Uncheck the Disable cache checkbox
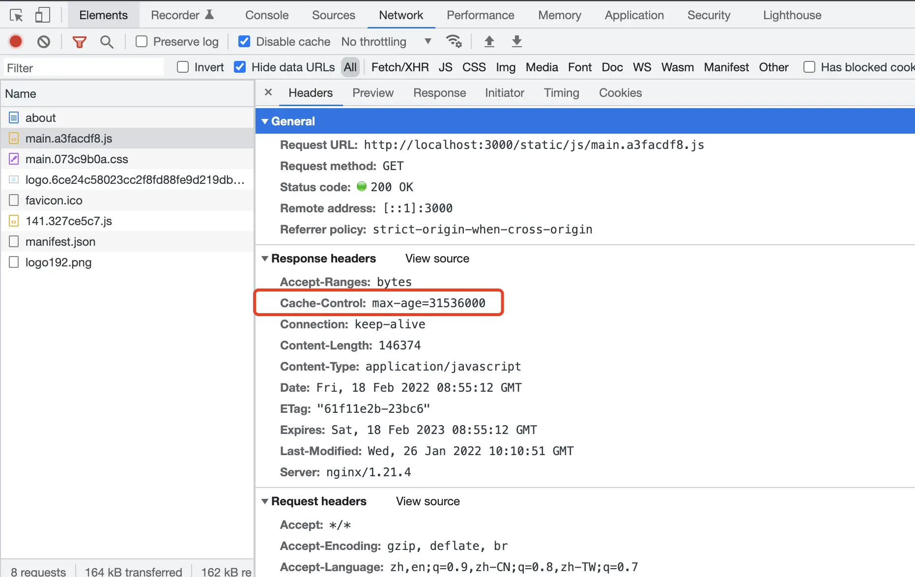 click(244, 42)
